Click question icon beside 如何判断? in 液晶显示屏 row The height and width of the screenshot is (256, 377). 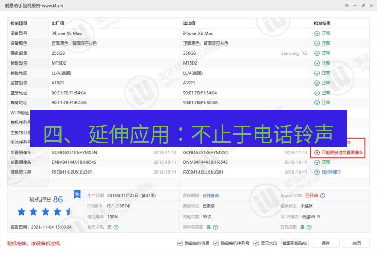pyautogui.click(x=317, y=172)
